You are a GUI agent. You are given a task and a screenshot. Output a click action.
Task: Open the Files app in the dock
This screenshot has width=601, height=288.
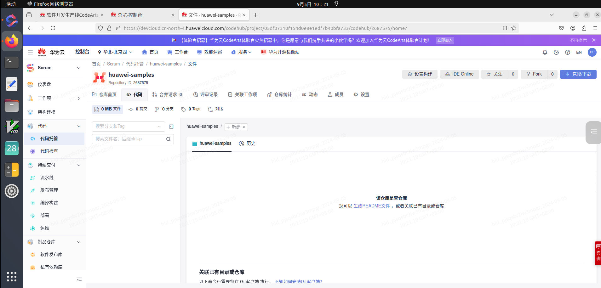[x=12, y=105]
